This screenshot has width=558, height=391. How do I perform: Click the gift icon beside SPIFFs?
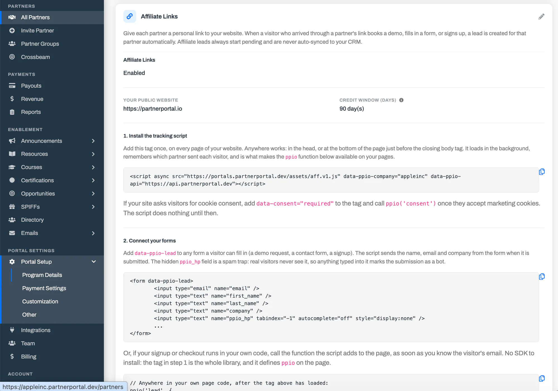[12, 207]
